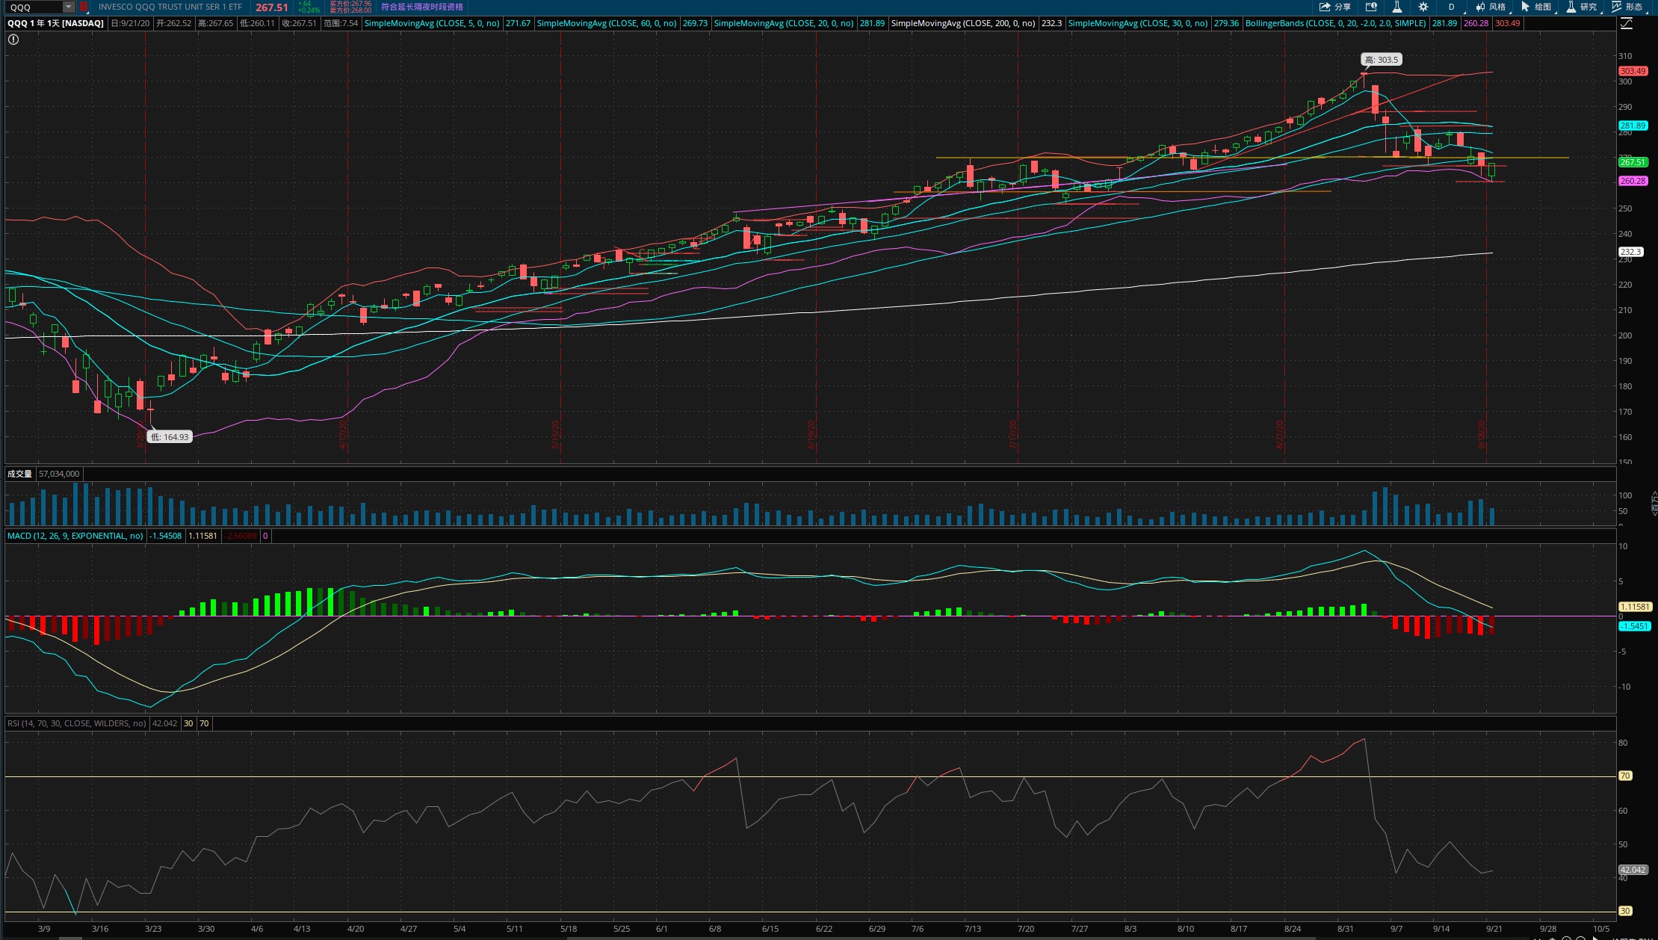Click the 高: 303.5 high price bubble
1658x940 pixels.
click(x=1382, y=60)
